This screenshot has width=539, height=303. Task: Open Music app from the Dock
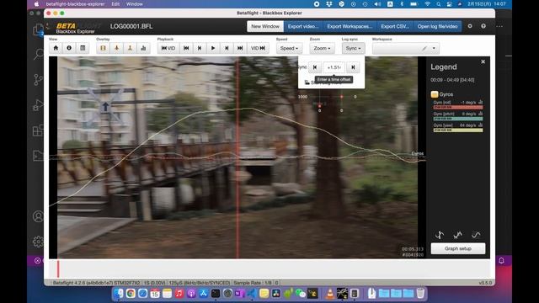pyautogui.click(x=179, y=294)
